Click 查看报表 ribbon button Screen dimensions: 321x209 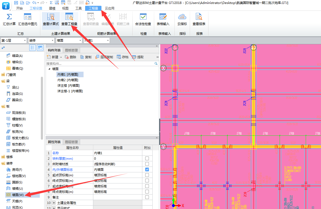199,20
